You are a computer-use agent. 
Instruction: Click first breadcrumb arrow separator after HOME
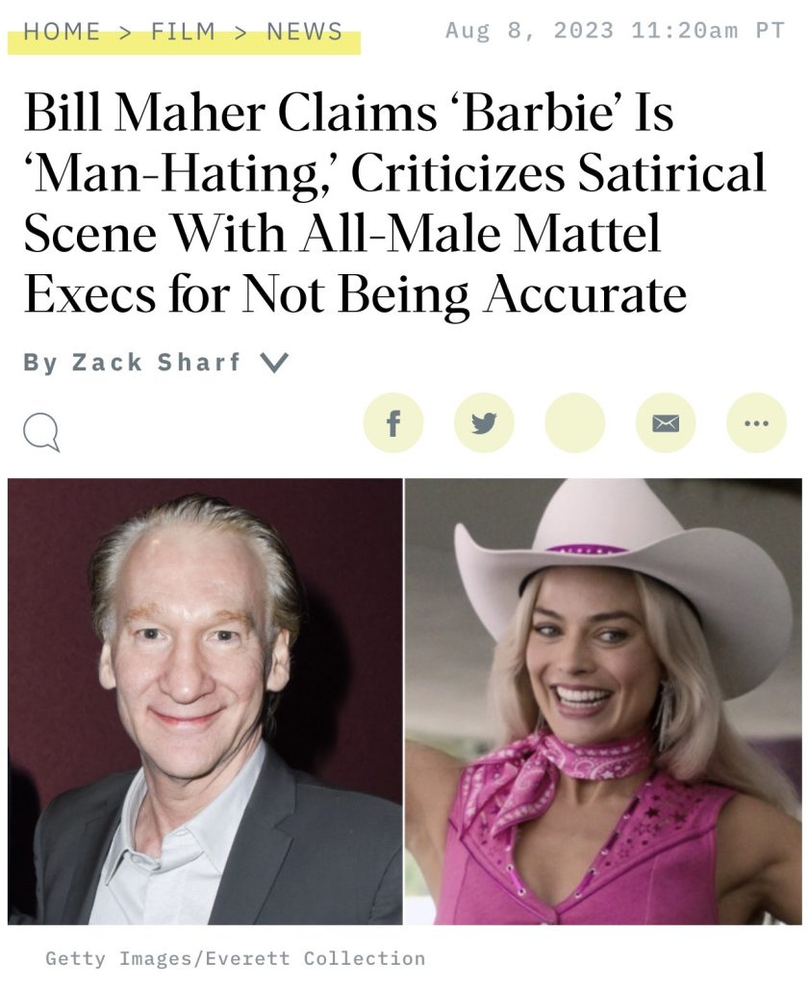(126, 32)
